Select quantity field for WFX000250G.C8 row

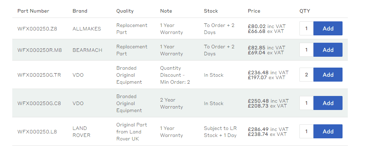click(306, 103)
